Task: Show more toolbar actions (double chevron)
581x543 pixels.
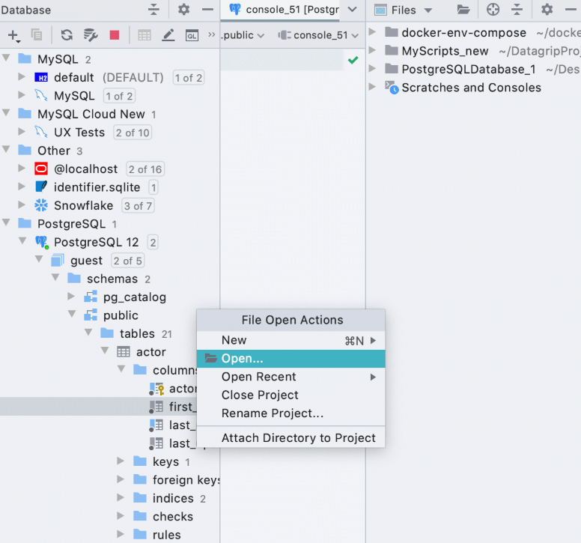Action: pos(212,35)
